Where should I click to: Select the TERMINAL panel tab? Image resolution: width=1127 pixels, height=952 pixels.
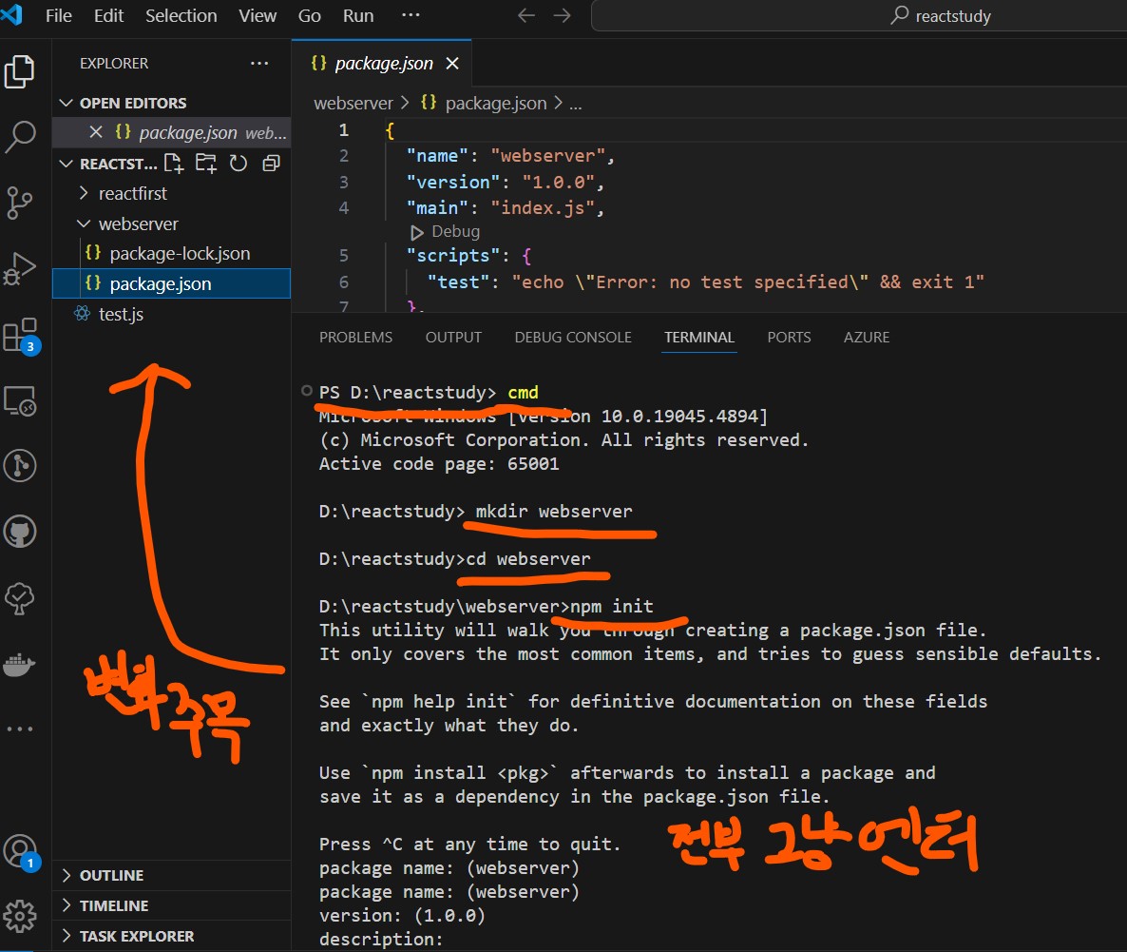click(699, 338)
